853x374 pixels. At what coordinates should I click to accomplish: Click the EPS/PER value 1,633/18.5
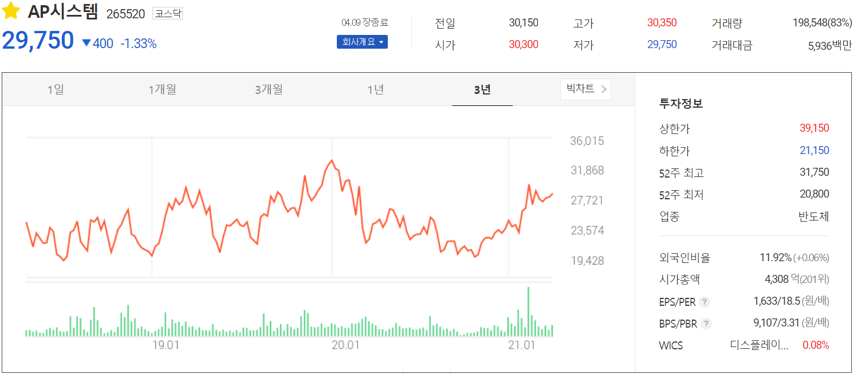[x=776, y=301]
